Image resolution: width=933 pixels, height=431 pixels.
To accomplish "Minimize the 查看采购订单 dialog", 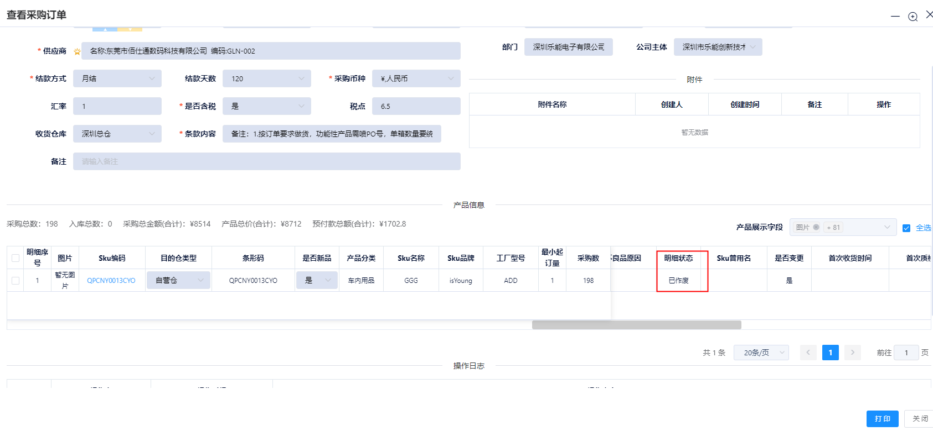I will tap(895, 17).
